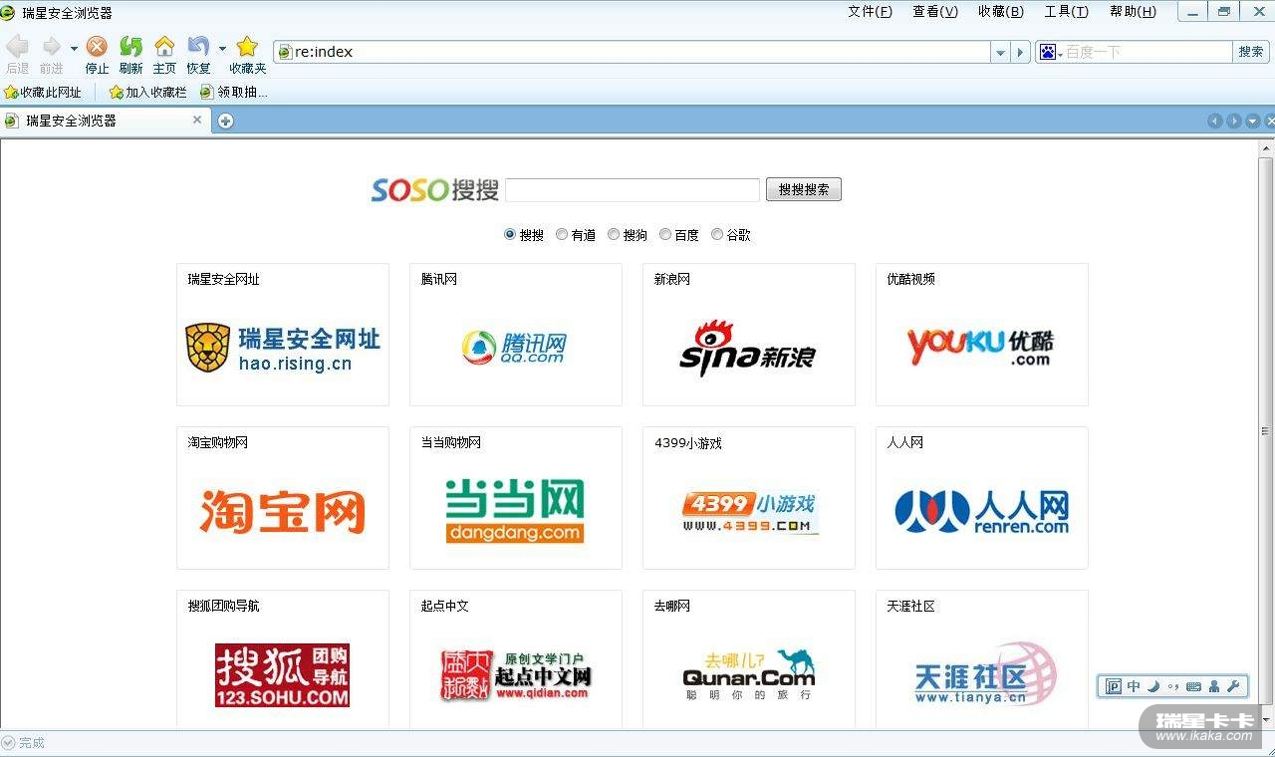Expand the forward history dropdown arrow
The width and height of the screenshot is (1275, 757).
point(74,48)
